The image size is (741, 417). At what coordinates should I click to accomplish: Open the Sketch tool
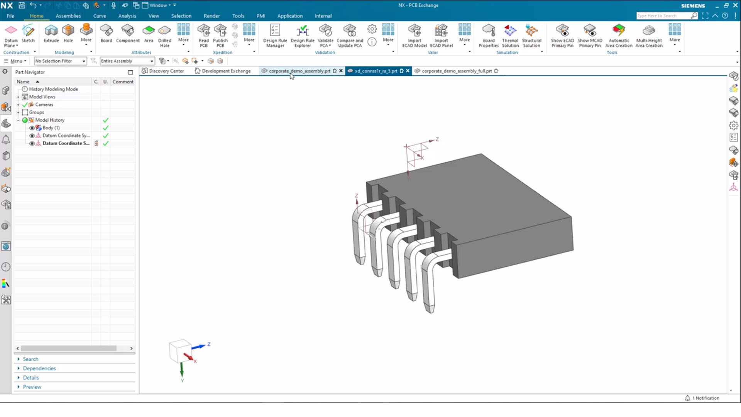28,34
